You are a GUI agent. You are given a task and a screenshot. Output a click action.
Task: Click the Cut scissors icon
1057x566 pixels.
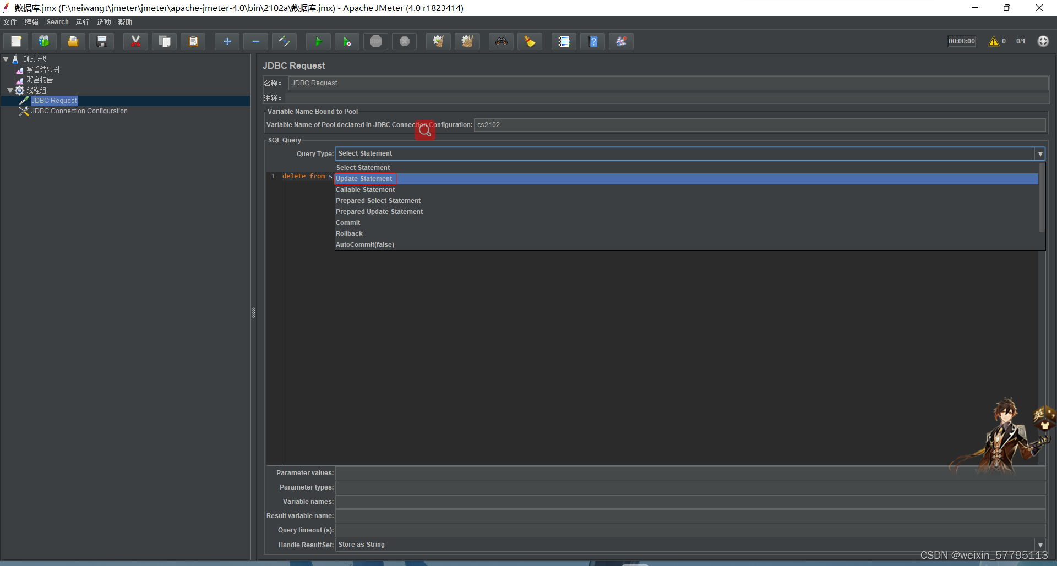coord(135,41)
